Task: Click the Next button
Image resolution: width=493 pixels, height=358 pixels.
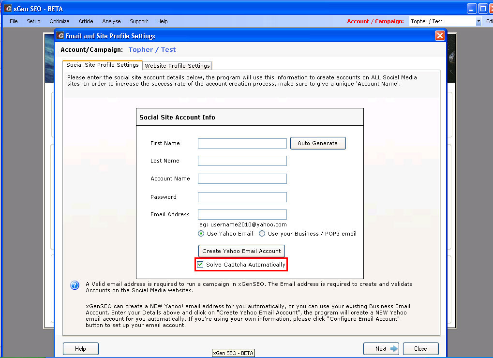Action: [x=381, y=349]
